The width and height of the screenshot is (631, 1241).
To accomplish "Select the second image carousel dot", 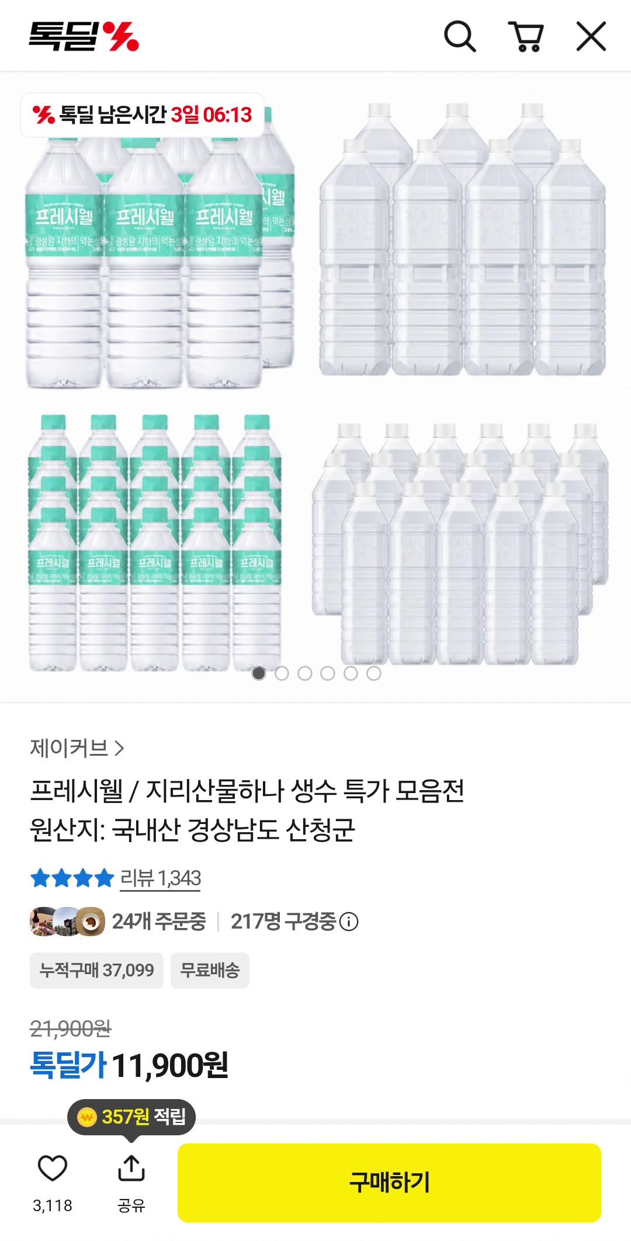I will (282, 673).
